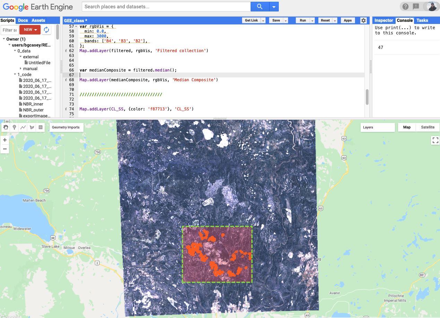This screenshot has width=440, height=318.
Task: Click the Get Link button
Action: tap(251, 20)
